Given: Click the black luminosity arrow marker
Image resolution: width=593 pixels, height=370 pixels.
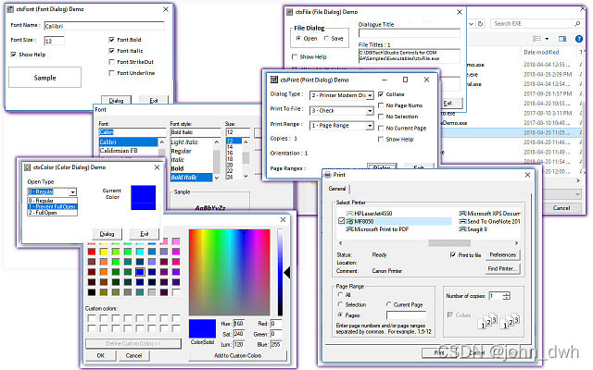Looking at the screenshot, I should [287, 272].
